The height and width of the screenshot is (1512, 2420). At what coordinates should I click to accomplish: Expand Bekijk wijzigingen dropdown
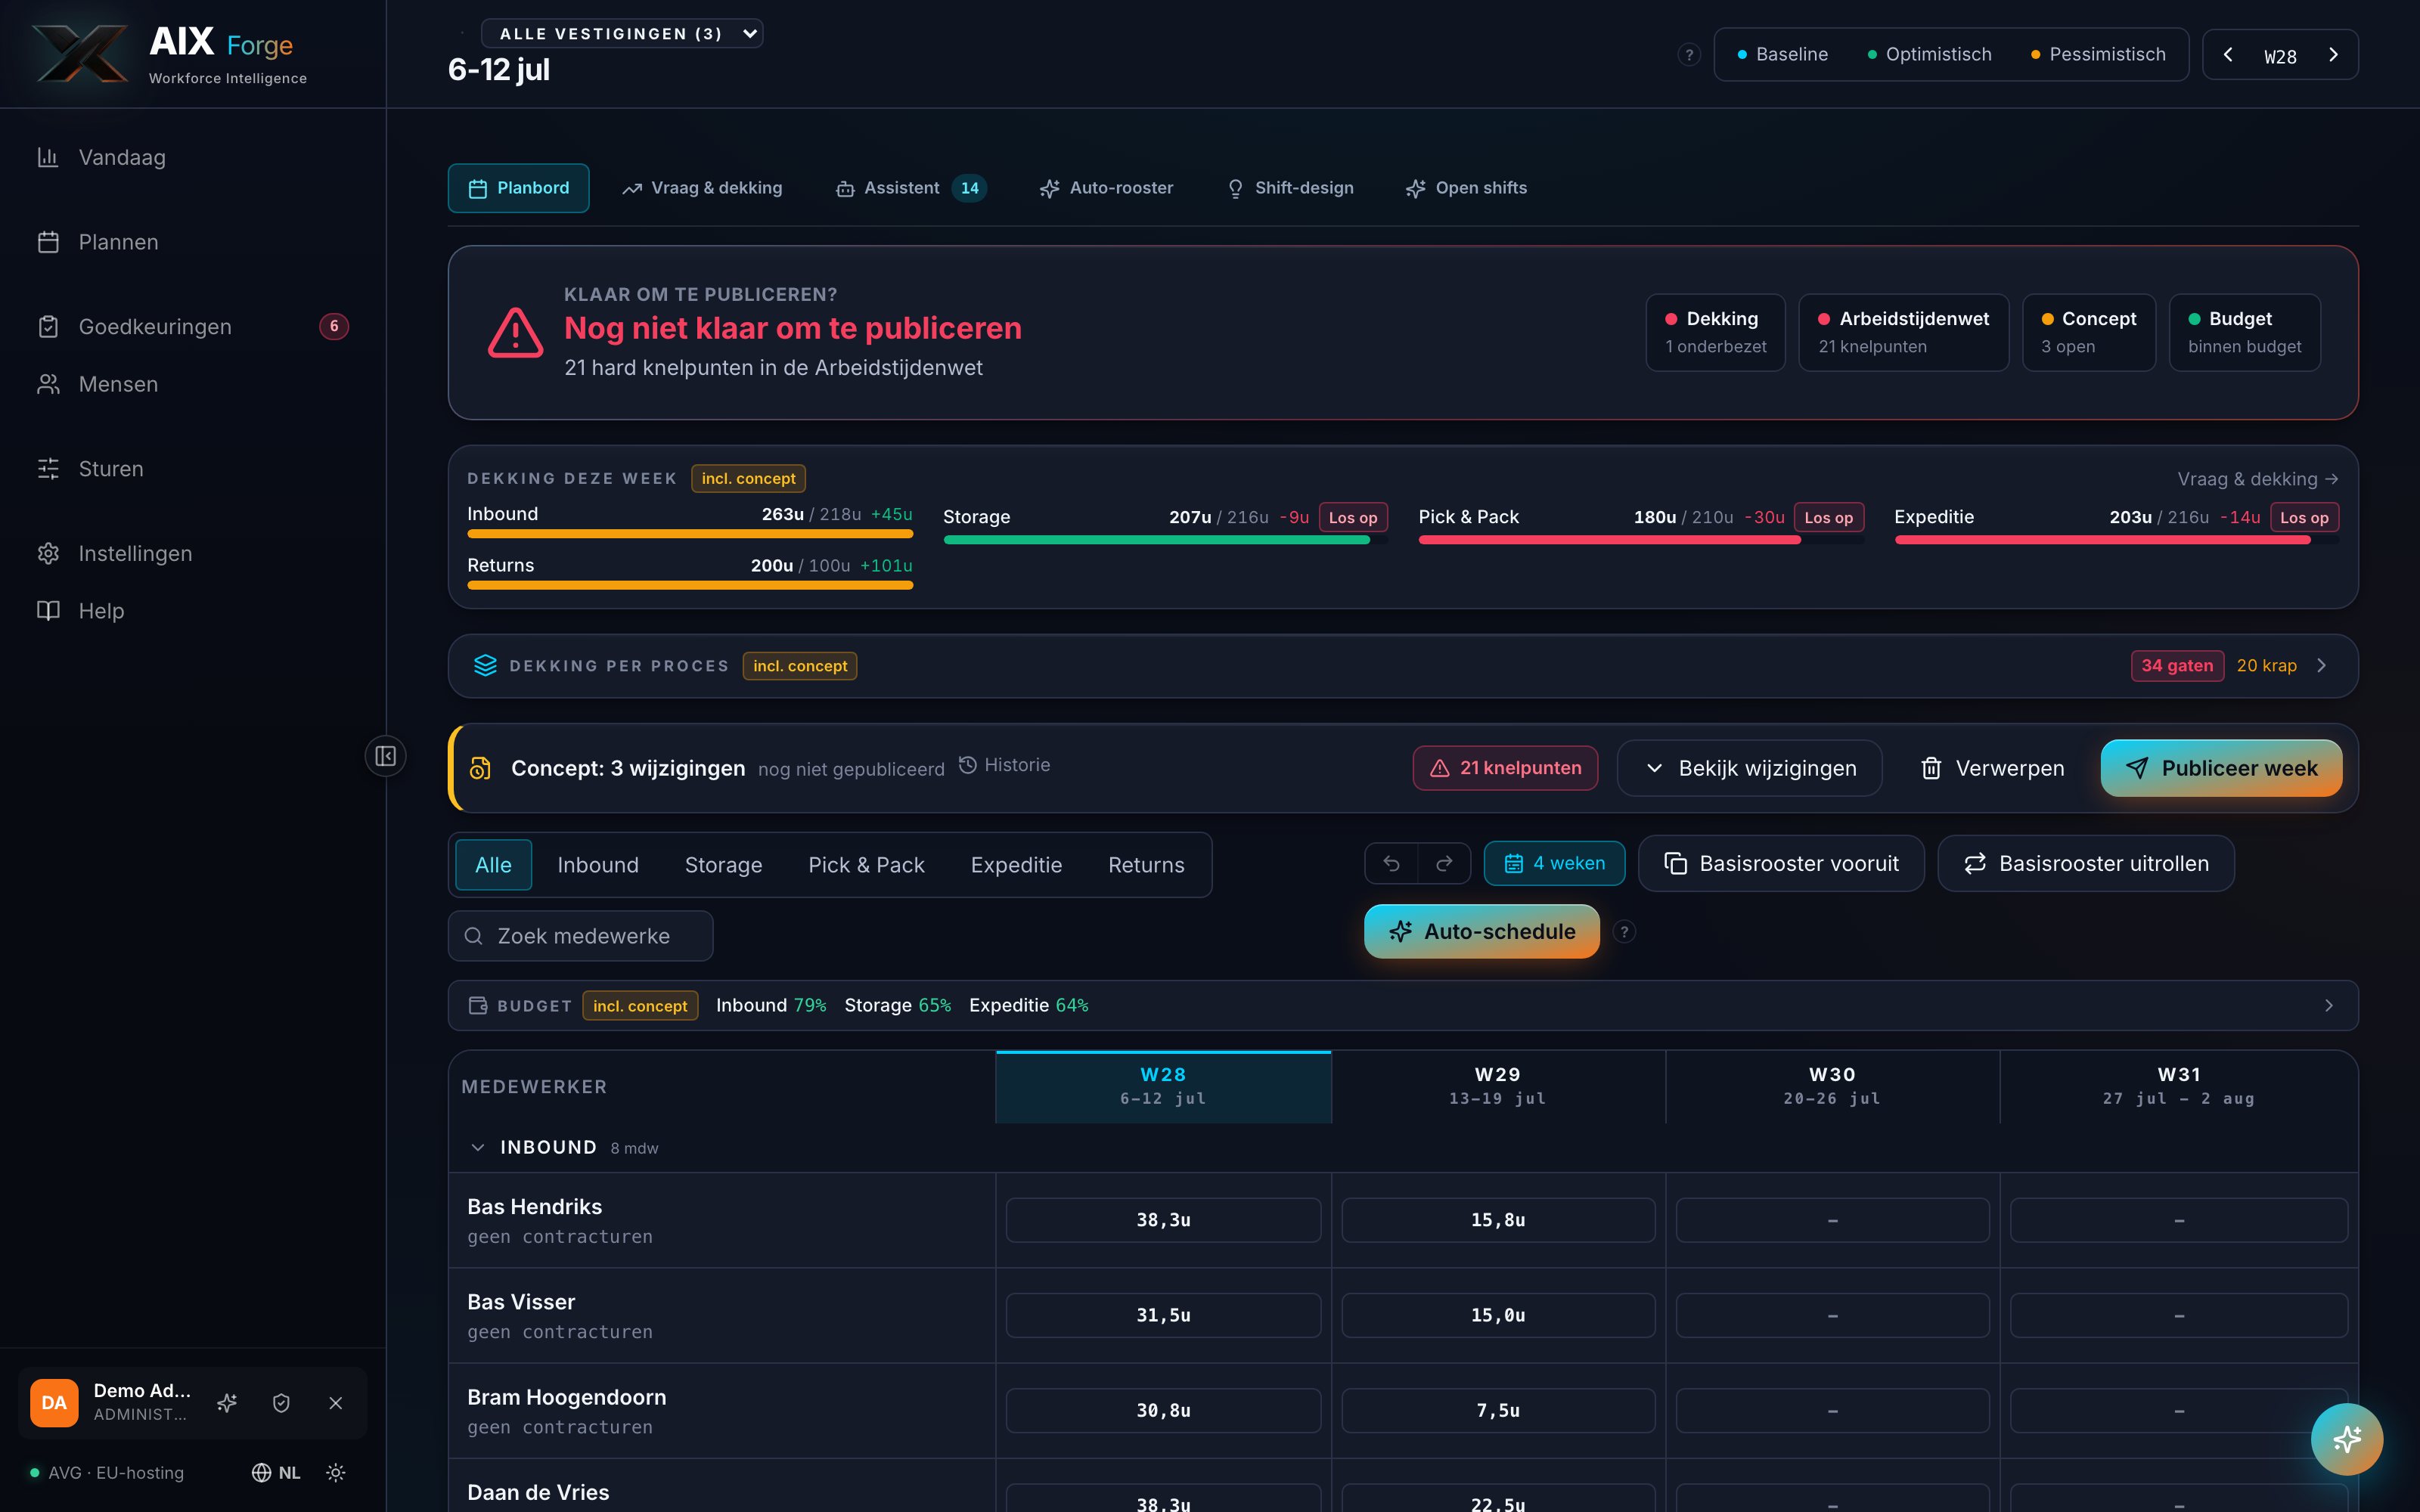[x=1749, y=768]
